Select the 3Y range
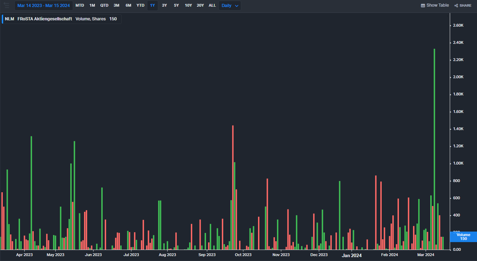The image size is (477, 261). (x=165, y=6)
